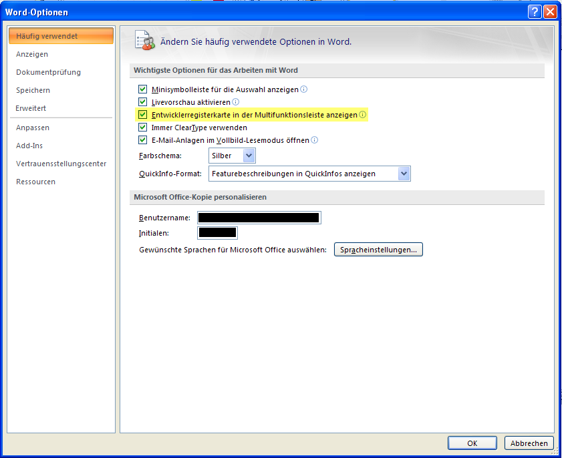This screenshot has width=562, height=458.
Task: Toggle Minisymbolleiste für die Auswahl anzeigen
Action: [x=142, y=89]
